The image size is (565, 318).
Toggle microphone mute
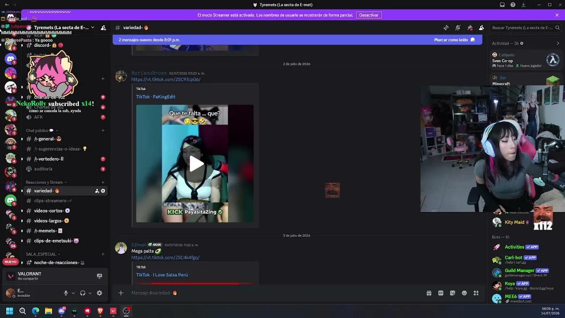click(66, 293)
